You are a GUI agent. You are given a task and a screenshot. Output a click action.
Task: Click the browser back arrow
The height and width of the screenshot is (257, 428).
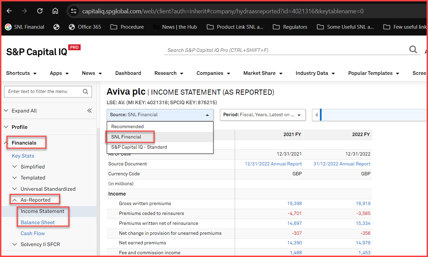click(9, 11)
